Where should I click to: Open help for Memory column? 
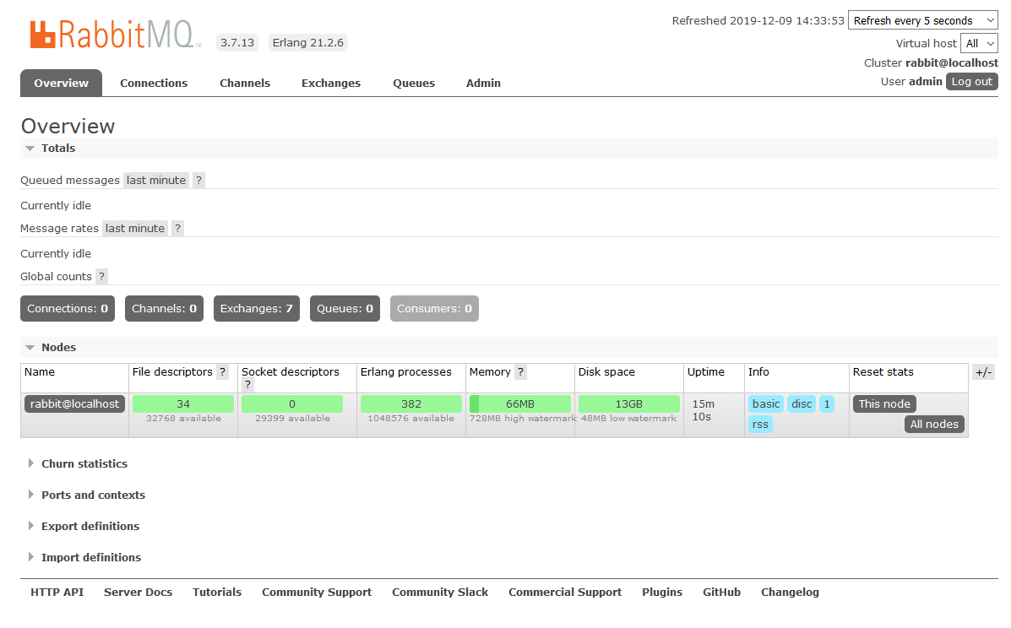(x=520, y=372)
